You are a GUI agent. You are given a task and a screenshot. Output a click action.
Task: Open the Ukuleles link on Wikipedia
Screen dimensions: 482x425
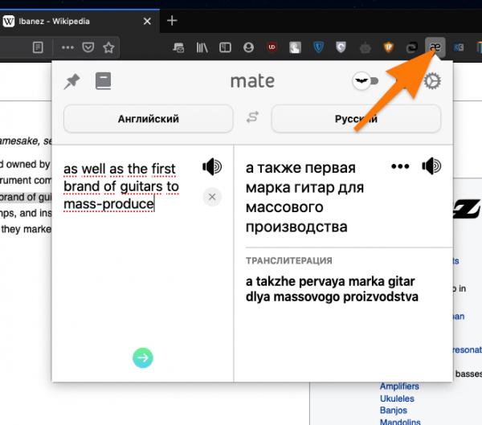click(x=397, y=398)
